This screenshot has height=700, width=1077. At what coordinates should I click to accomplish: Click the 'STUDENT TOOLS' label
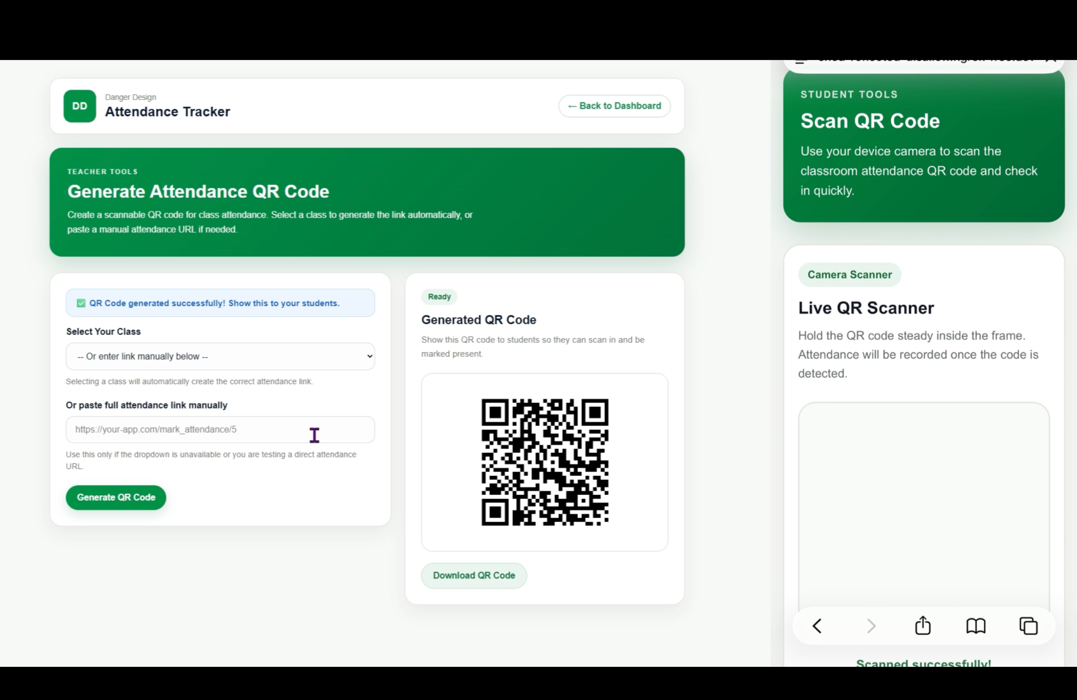(849, 95)
